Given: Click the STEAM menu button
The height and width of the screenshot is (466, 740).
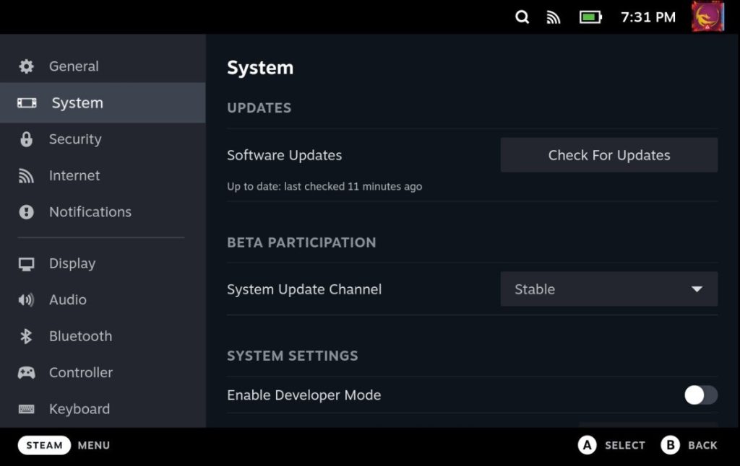Looking at the screenshot, I should (x=44, y=445).
